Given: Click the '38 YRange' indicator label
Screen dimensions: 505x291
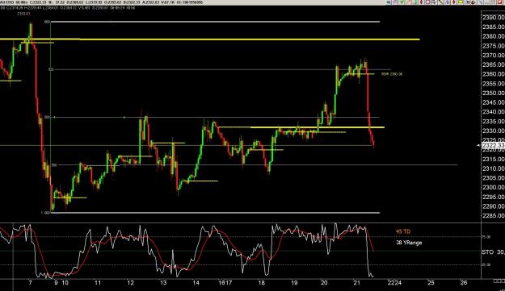Looking at the screenshot, I should point(409,243).
